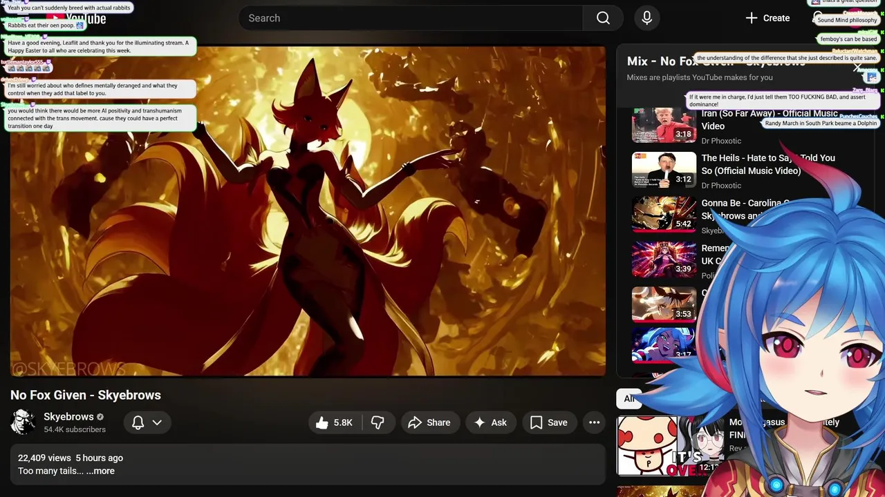Screen dimensions: 885x497
Task: Open Gonna Be - Carolina video thumbnail
Action: [664, 215]
